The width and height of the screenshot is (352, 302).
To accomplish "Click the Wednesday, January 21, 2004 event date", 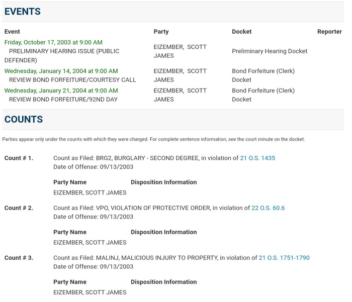I will click(x=61, y=90).
